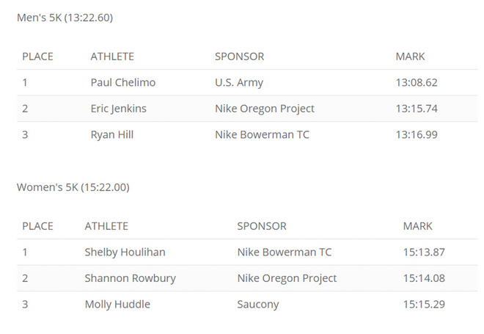Click the Men's 5K (13:22.60) heading
Screen dimensions: 484x334
pos(65,18)
